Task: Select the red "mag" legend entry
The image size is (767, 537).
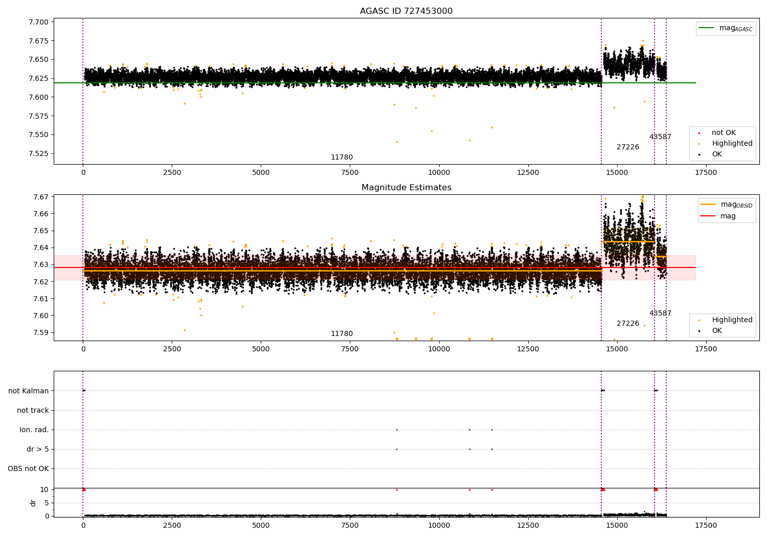Action: [728, 216]
